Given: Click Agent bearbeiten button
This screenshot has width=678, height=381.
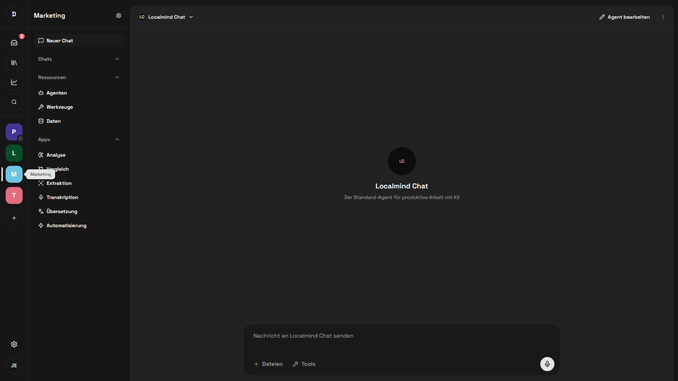Looking at the screenshot, I should tap(624, 17).
